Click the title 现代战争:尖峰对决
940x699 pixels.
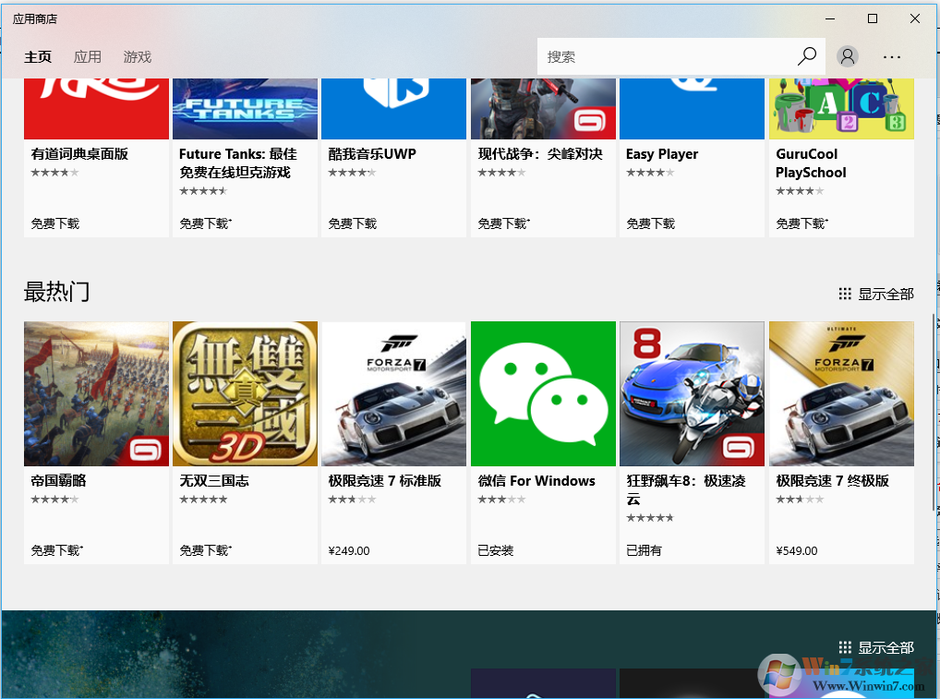(x=540, y=154)
